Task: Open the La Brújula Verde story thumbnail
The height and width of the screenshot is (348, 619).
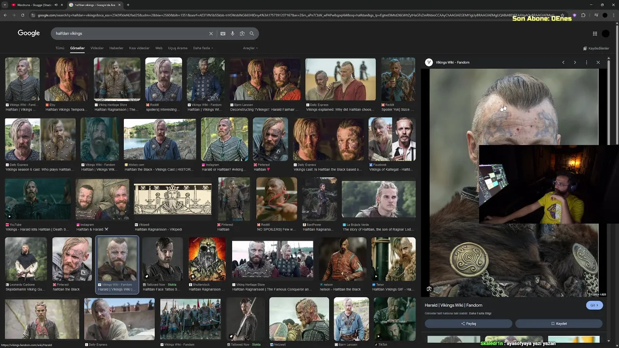Action: [379, 199]
